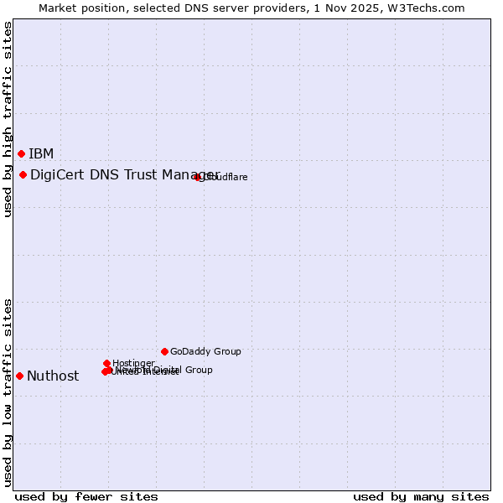
Task: Click the Market position chart title
Action: tap(251, 8)
